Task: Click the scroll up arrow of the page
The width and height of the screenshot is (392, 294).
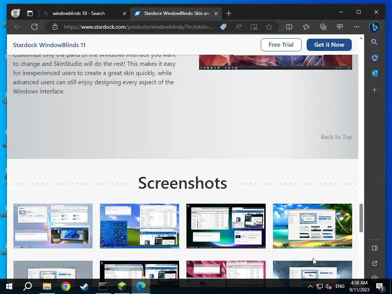Action: pos(361,38)
